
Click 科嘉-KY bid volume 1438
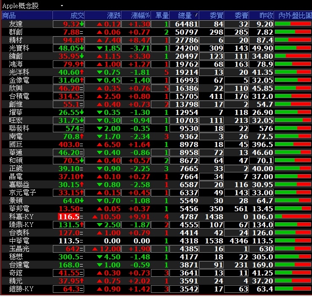[214, 217]
